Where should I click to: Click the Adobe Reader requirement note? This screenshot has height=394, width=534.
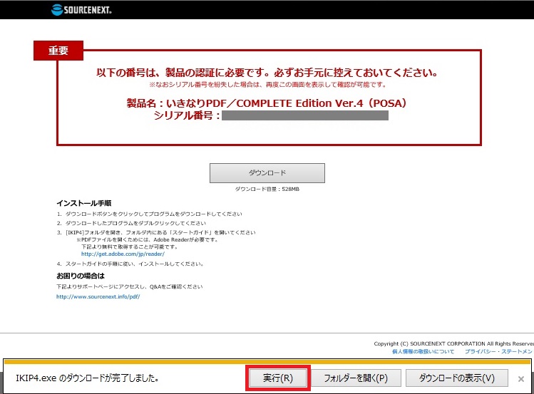tap(147, 239)
